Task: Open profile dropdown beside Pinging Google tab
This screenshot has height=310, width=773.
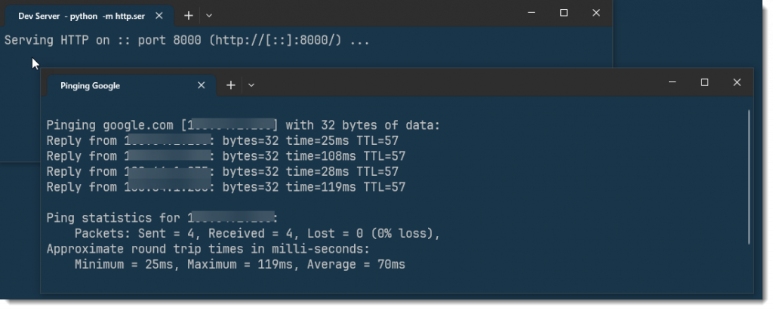Action: [x=251, y=85]
